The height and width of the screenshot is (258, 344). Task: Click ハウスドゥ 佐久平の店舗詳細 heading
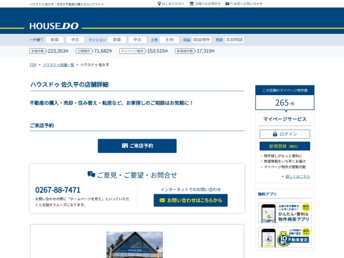(x=69, y=85)
